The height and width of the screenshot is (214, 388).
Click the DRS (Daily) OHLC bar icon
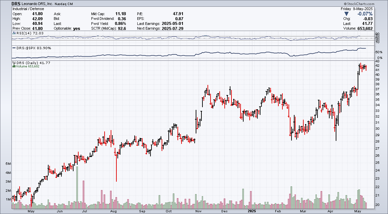click(14, 63)
